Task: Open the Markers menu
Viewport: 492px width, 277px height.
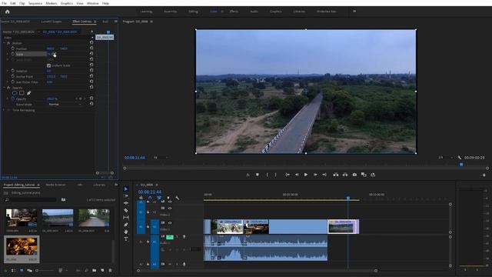Action: [x=52, y=3]
